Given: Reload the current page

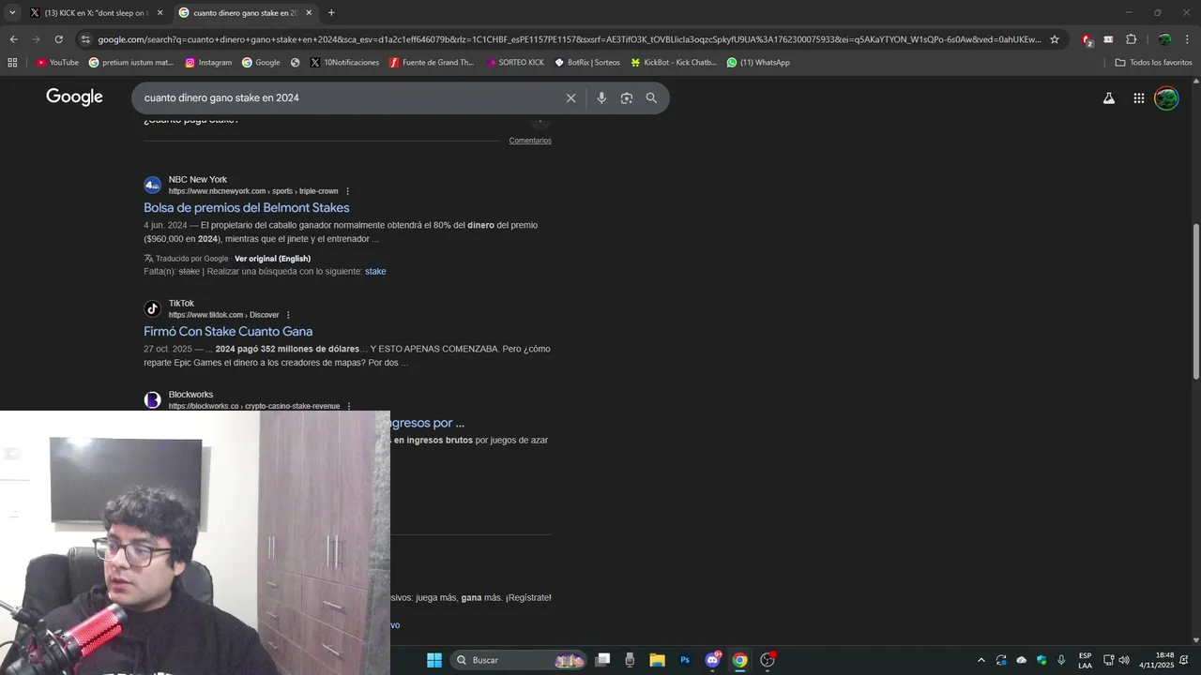Looking at the screenshot, I should tap(58, 39).
